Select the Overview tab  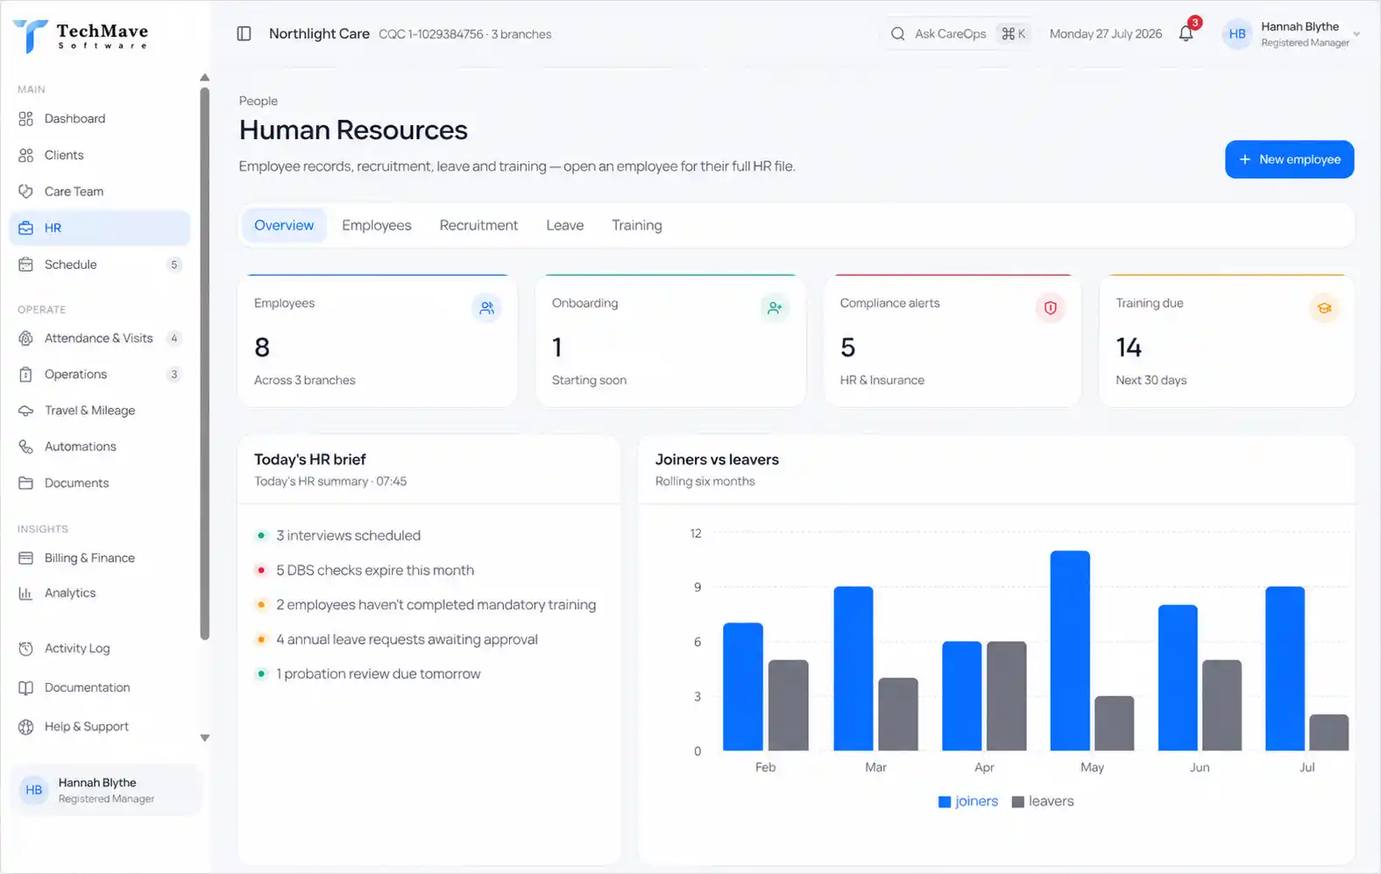click(x=284, y=225)
